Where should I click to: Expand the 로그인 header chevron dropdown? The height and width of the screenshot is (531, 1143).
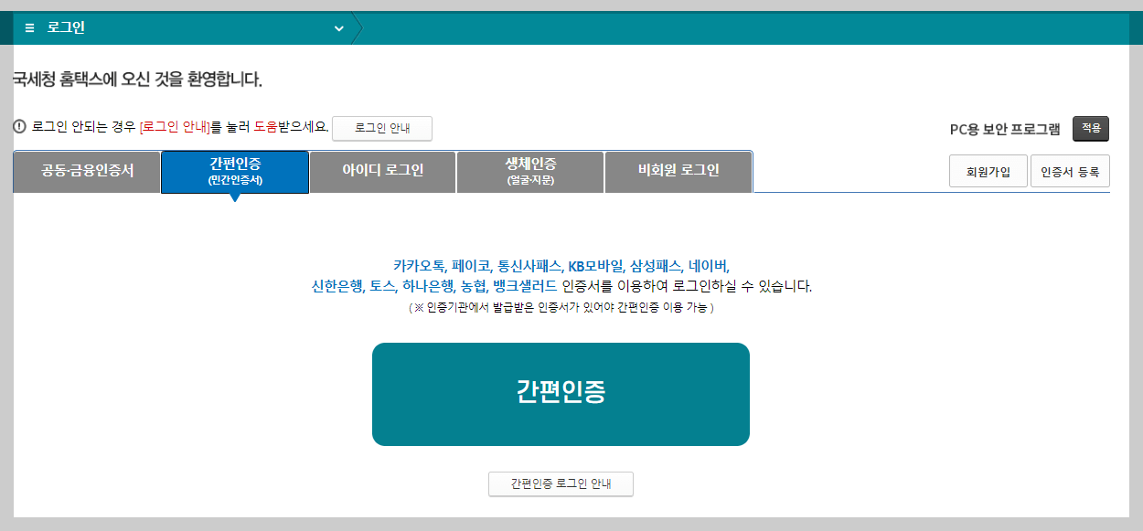[338, 28]
